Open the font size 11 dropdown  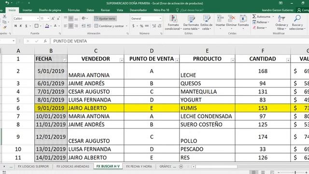point(48,18)
